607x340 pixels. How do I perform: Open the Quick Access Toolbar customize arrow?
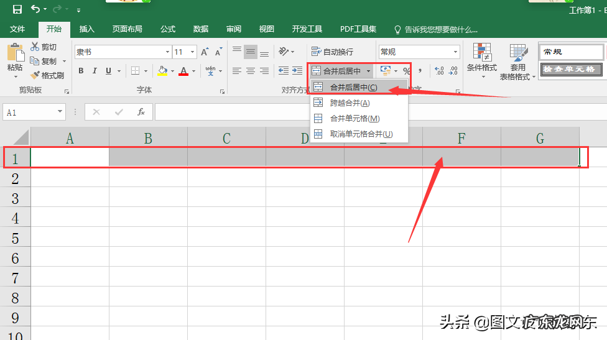click(78, 11)
